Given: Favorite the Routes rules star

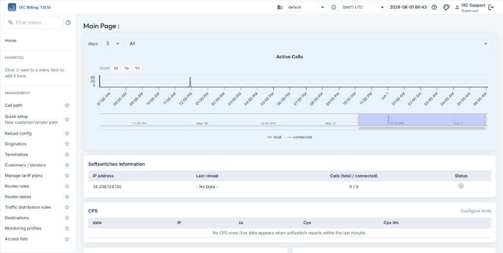Looking at the screenshot, I should pos(67,186).
